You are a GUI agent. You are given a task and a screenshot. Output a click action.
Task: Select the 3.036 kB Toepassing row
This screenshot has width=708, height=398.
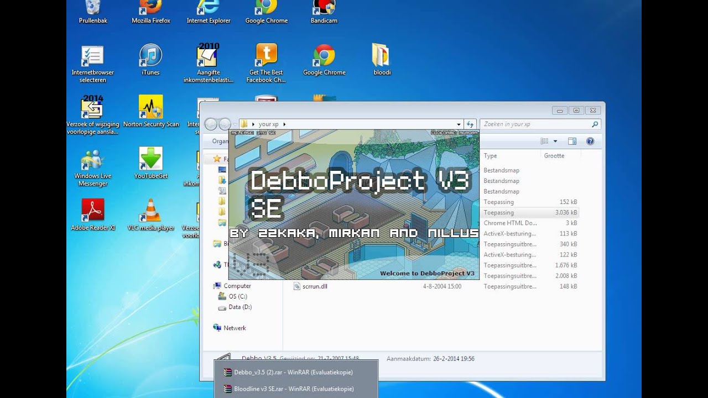click(x=530, y=212)
